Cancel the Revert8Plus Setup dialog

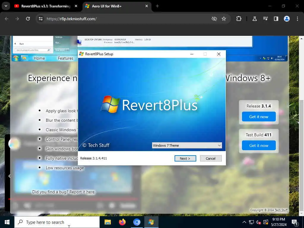coord(211,159)
